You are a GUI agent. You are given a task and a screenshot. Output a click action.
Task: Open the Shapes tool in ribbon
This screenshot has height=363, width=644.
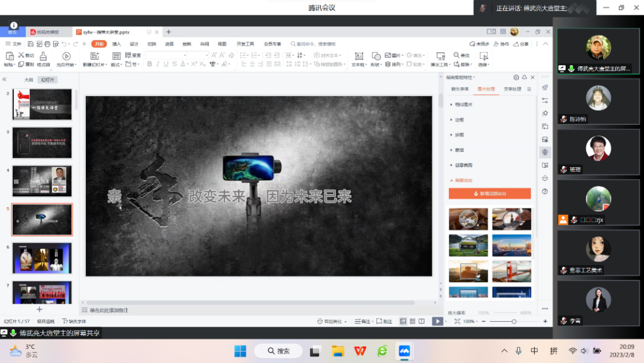click(x=376, y=57)
